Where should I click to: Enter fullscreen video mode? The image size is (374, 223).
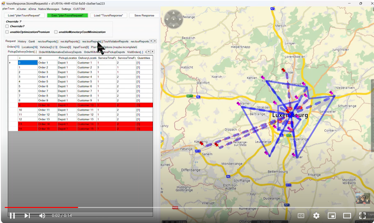(362, 216)
